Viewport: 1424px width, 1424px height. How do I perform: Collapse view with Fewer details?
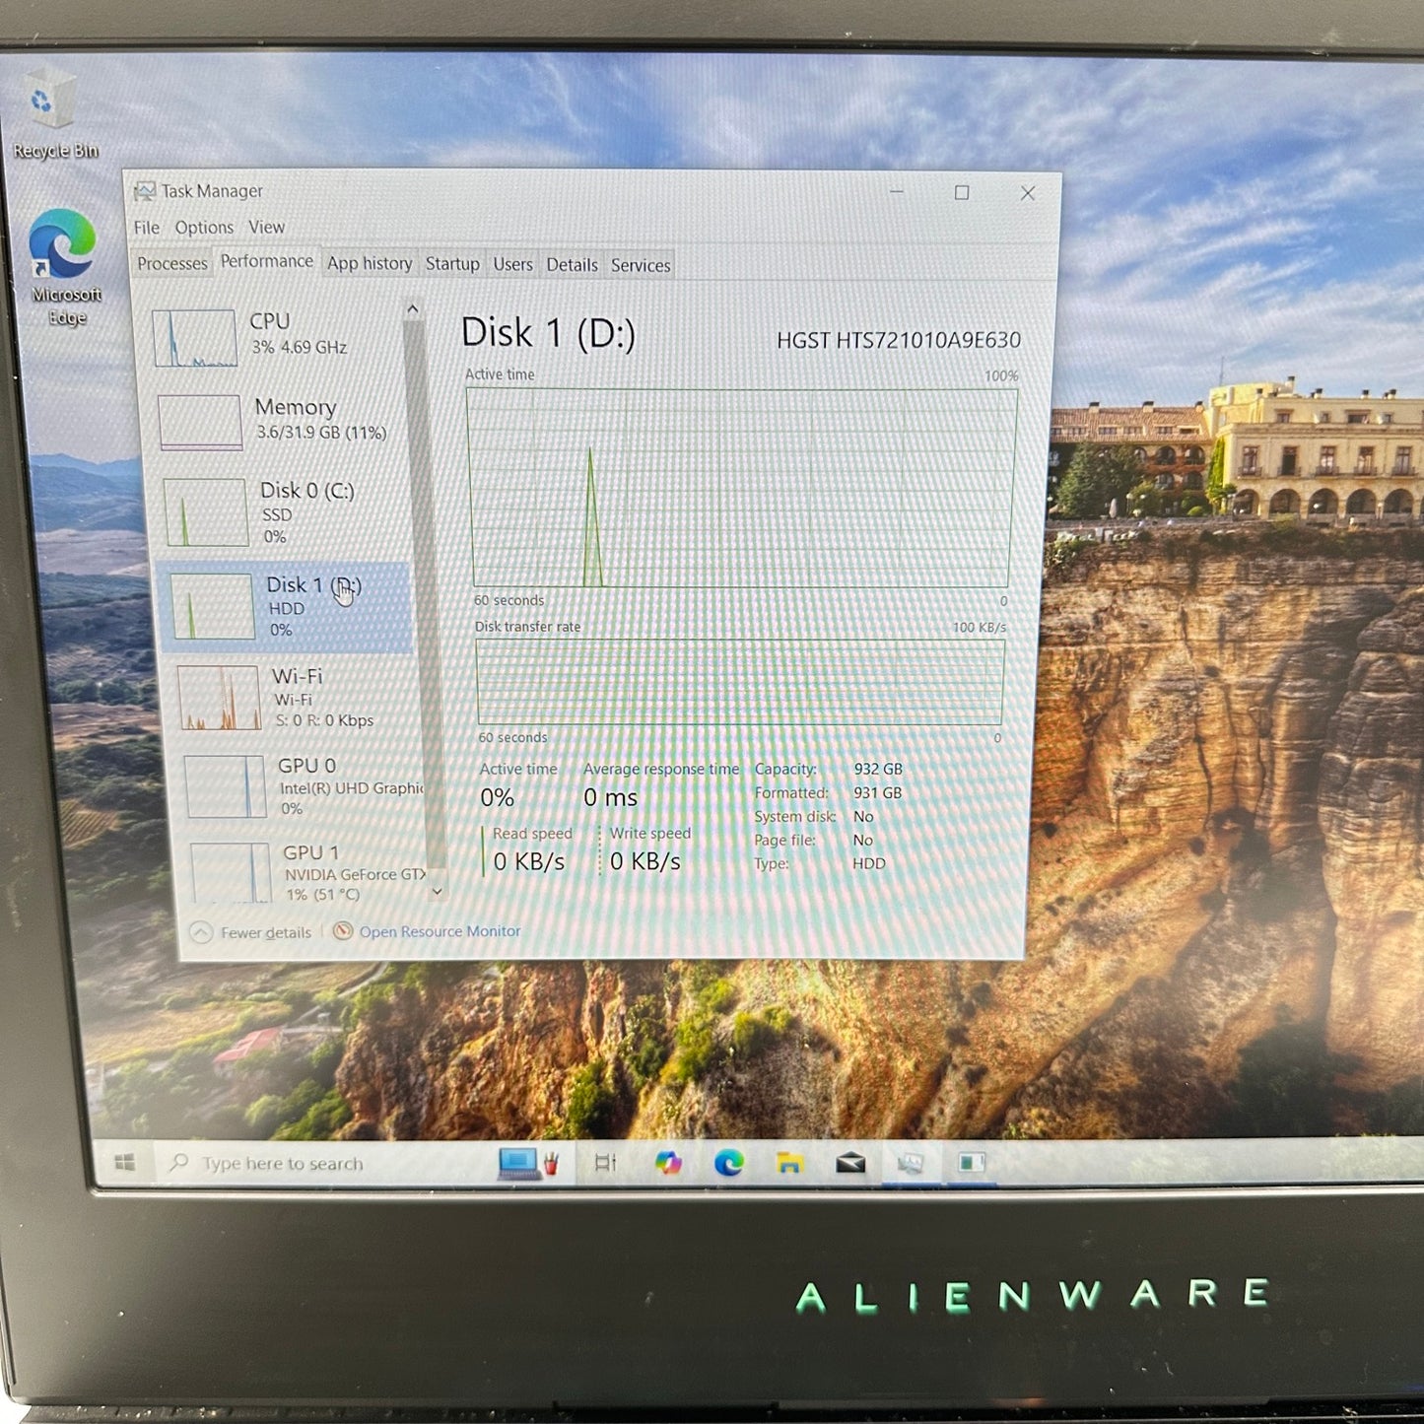coord(252,932)
